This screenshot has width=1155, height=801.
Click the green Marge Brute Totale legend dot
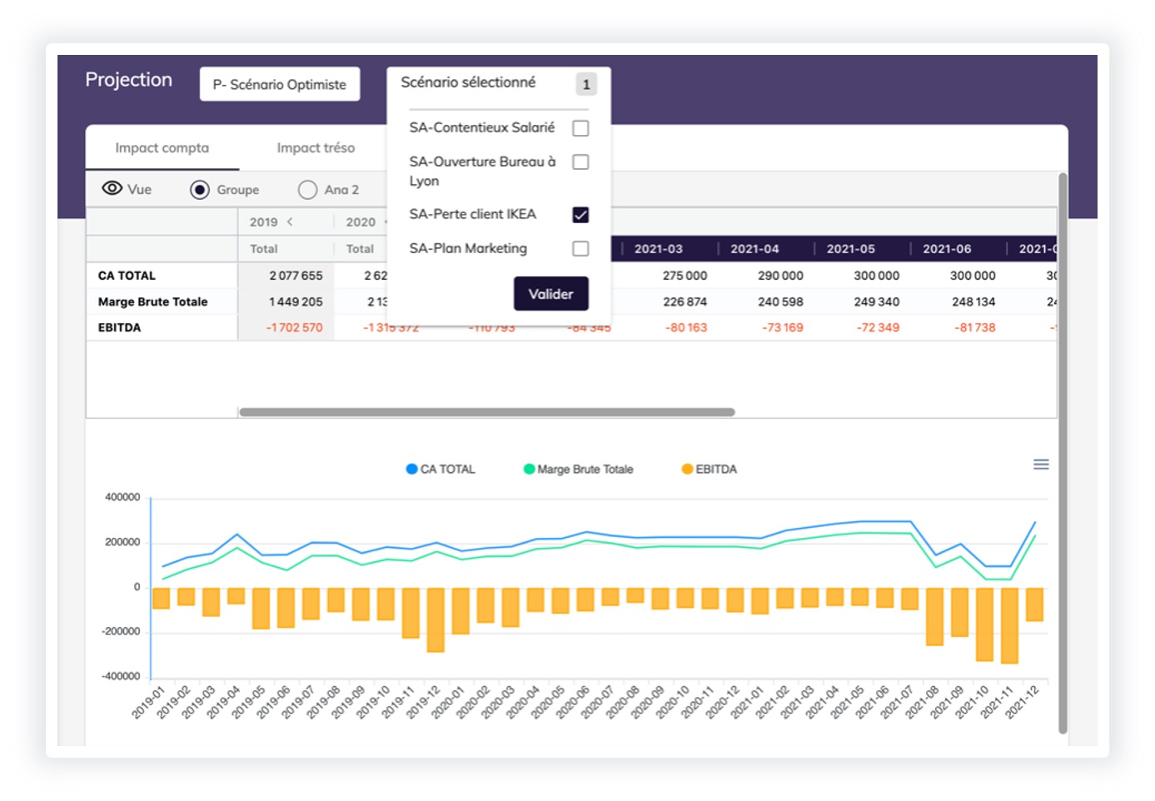click(x=529, y=469)
